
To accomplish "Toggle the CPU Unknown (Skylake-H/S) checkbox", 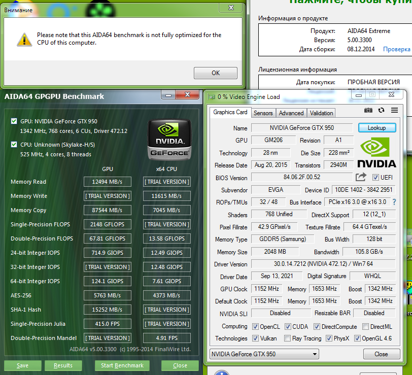I will pos(14,145).
